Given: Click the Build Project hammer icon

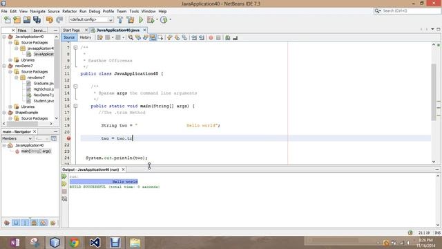Looking at the screenshot, I should click(x=120, y=20).
